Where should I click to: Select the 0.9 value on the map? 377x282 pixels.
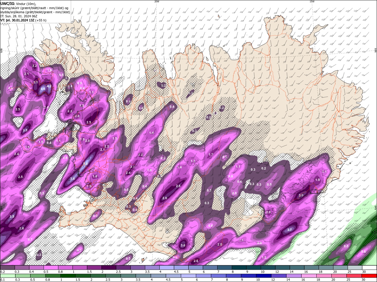tap(80, 83)
